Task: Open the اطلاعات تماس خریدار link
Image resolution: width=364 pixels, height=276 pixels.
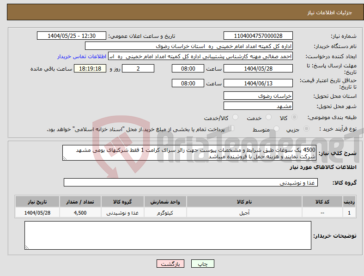Action: point(82,56)
